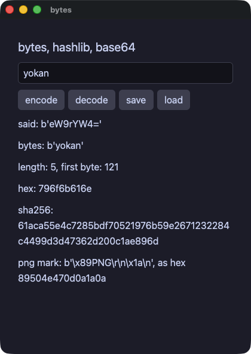Click the length: 5 text
251x354 pixels.
[x=37, y=167]
